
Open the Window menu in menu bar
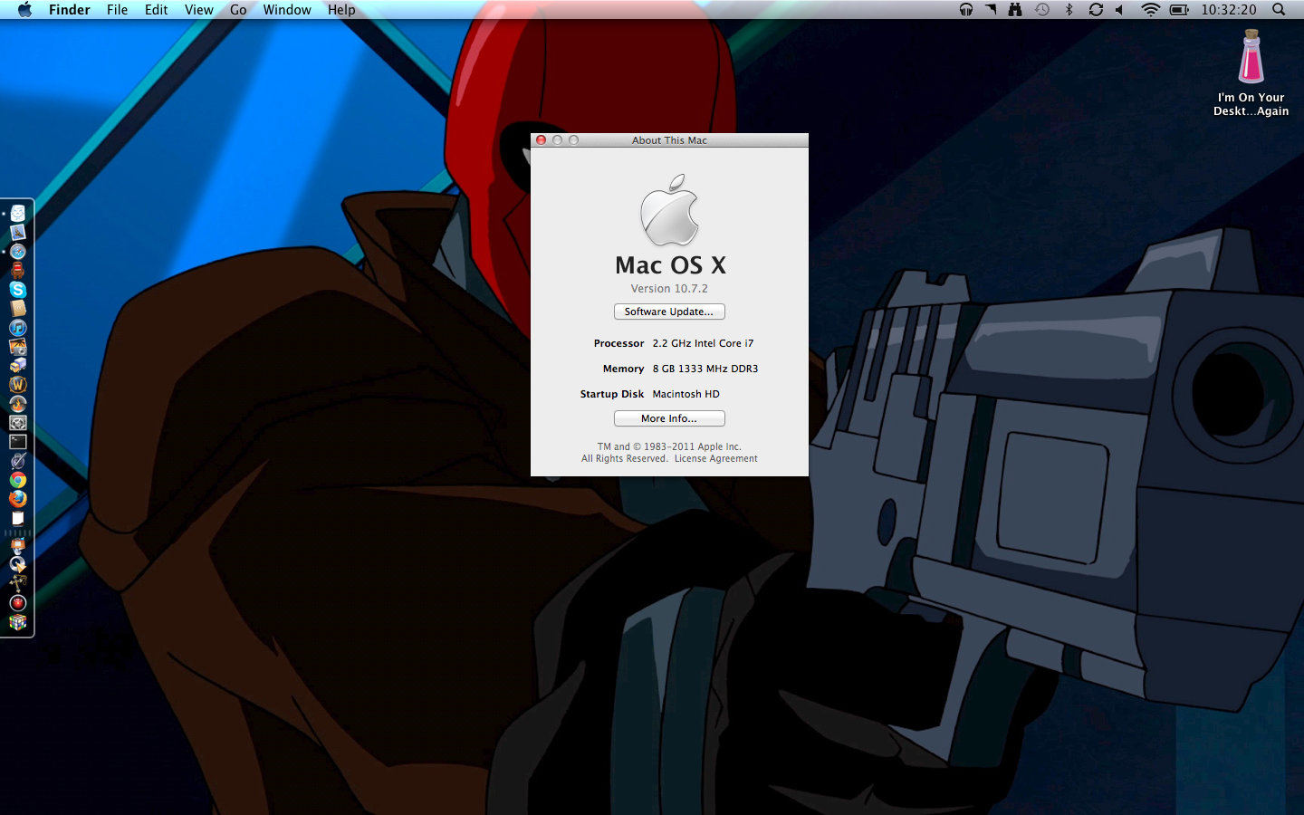pyautogui.click(x=287, y=10)
